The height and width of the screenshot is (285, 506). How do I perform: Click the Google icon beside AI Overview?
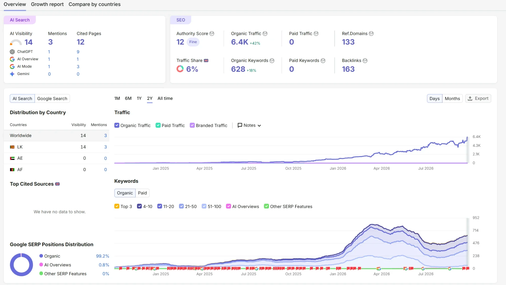click(12, 59)
